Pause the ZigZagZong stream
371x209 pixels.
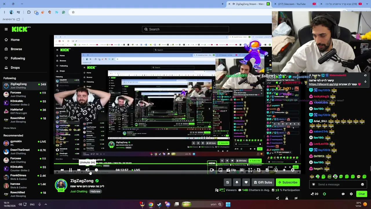point(70,170)
